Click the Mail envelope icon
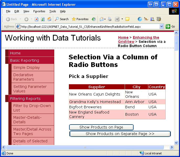 tap(101, 19)
